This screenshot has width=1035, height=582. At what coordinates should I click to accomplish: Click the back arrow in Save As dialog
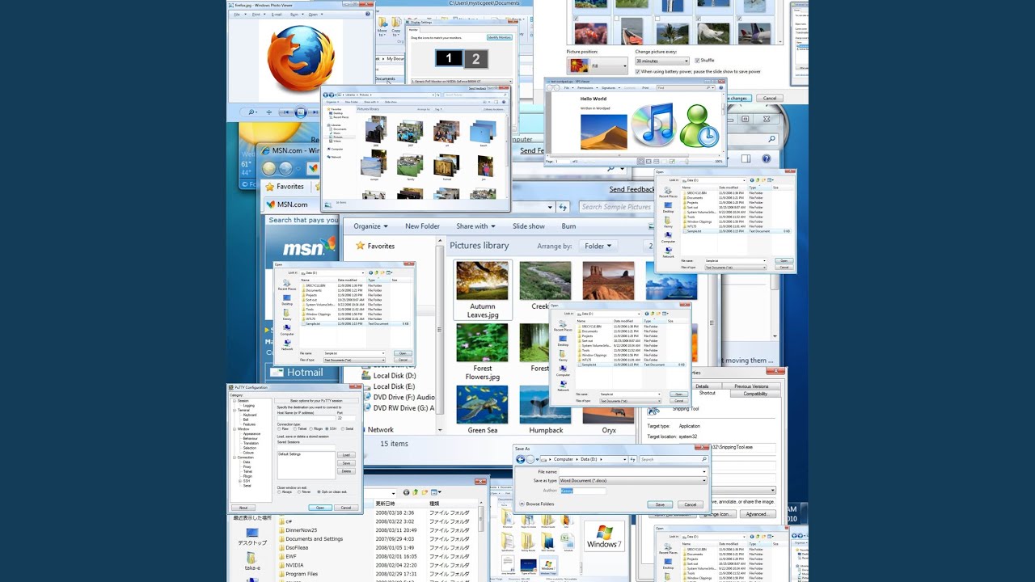521,459
